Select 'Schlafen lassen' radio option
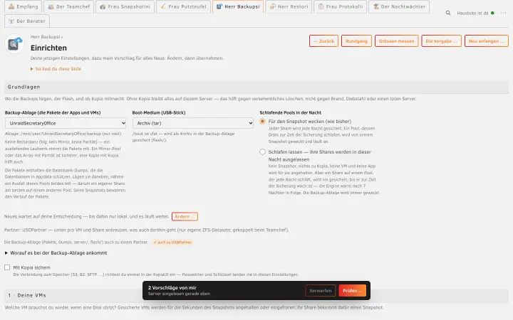 pyautogui.click(x=262, y=152)
